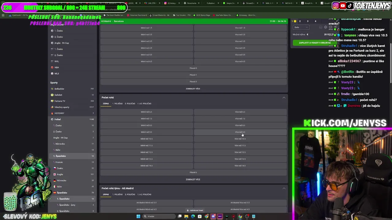Switch to bet slip tab 4
The image size is (392, 220).
pos(315,21)
